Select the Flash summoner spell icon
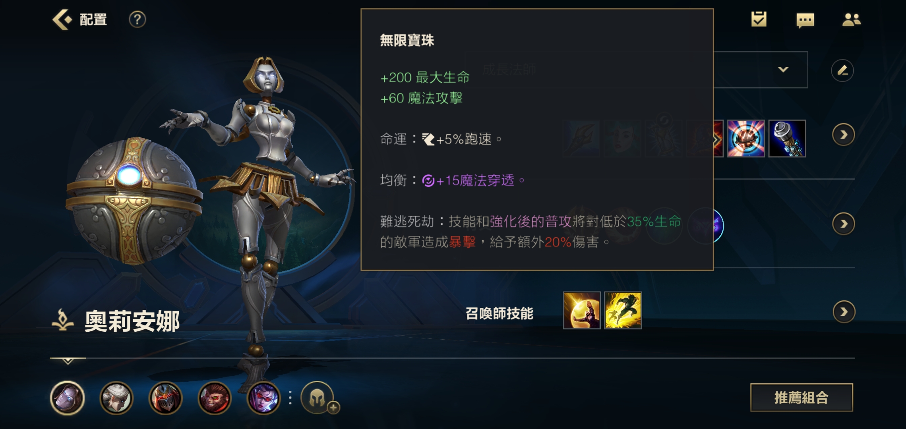 point(623,310)
